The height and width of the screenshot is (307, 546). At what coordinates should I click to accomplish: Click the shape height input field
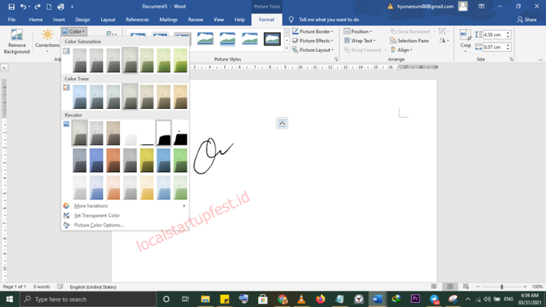coord(494,34)
